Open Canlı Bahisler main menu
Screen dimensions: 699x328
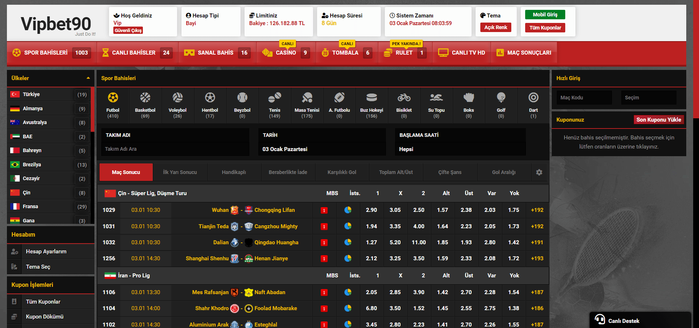pos(137,53)
